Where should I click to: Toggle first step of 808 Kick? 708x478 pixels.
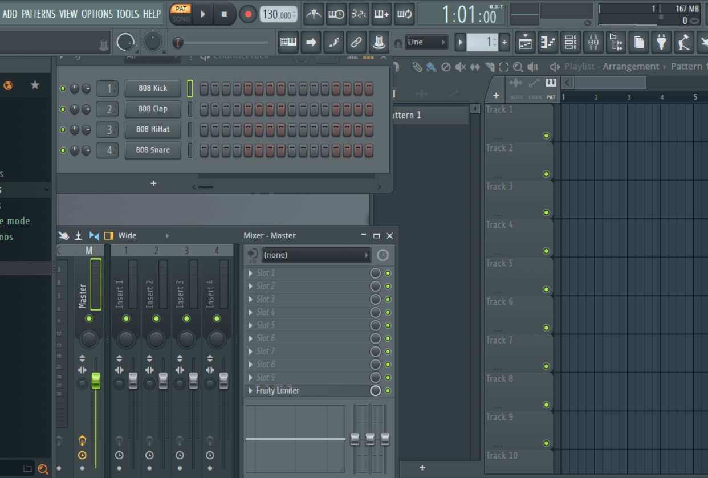coord(204,88)
